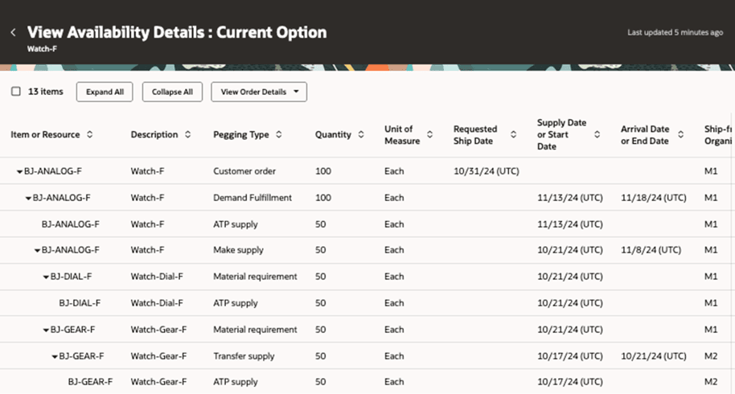Image resolution: width=735 pixels, height=394 pixels.
Task: Sort by Quantity column
Action: point(361,135)
